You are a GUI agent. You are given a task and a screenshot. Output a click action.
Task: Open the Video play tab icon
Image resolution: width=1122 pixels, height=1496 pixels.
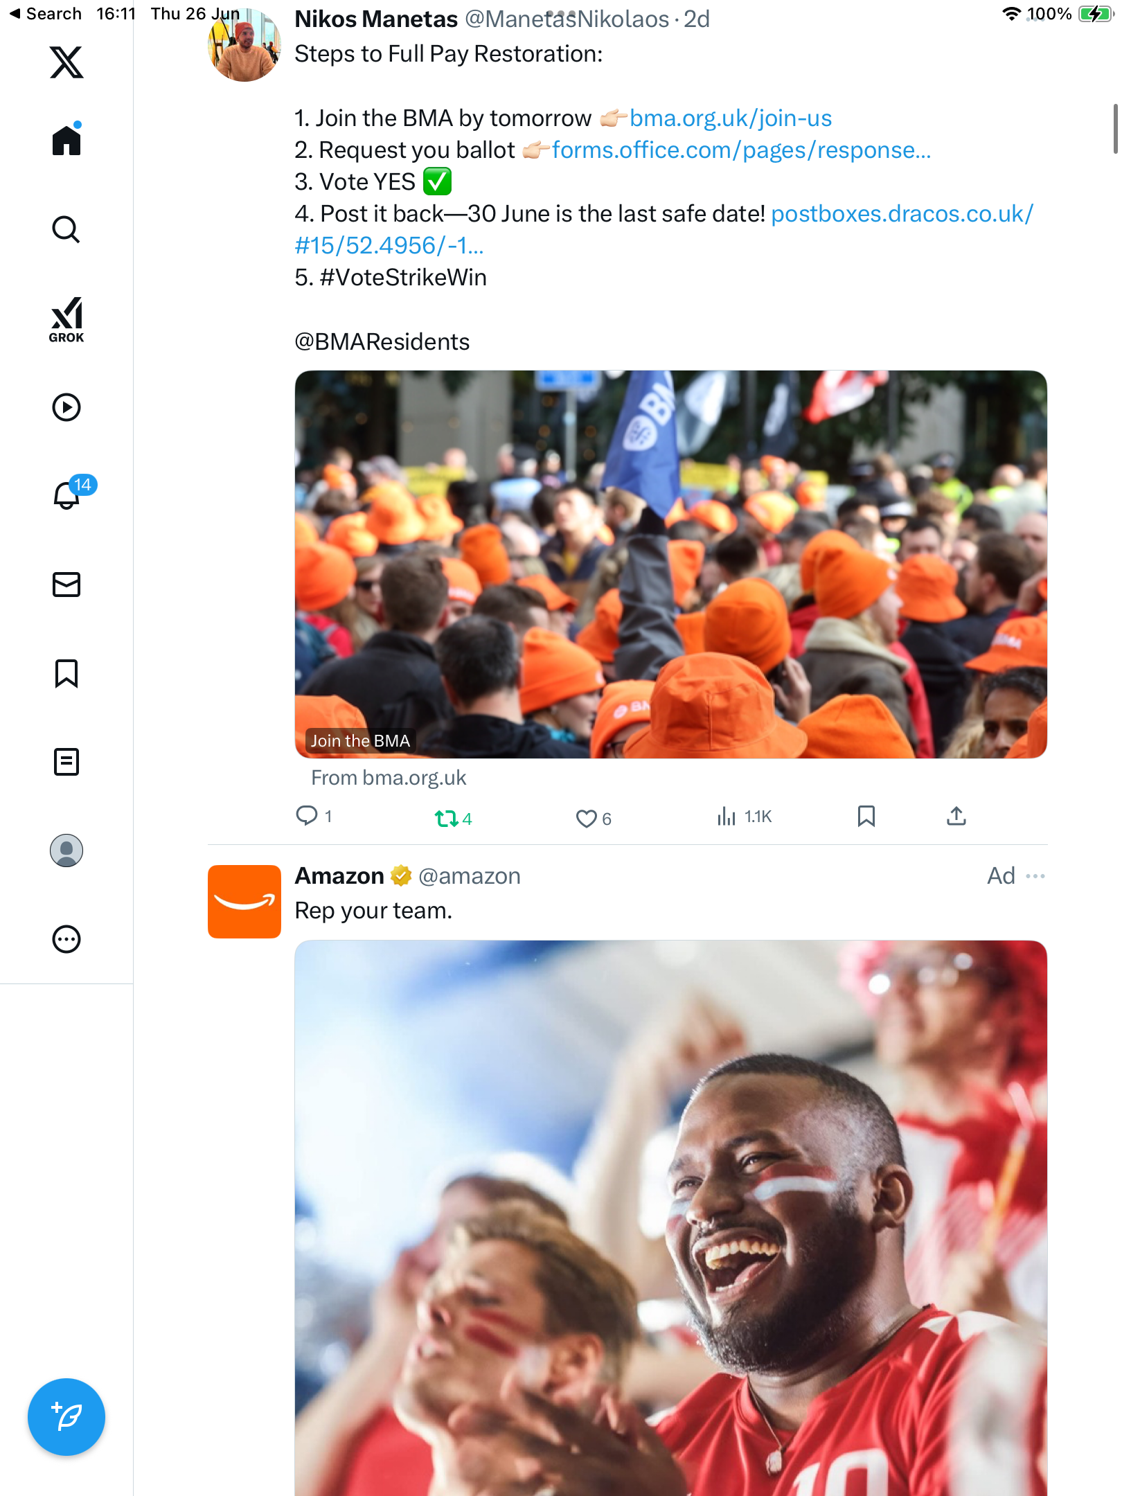(x=66, y=407)
